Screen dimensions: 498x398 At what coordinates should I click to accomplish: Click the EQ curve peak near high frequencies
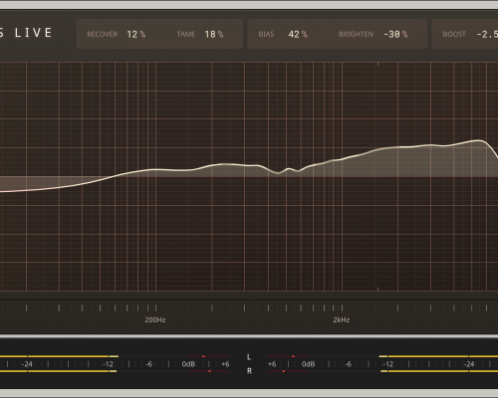click(x=479, y=140)
